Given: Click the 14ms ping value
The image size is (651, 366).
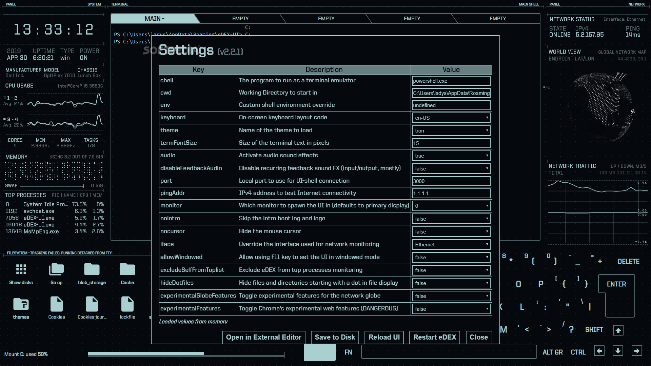Looking at the screenshot, I should [633, 35].
